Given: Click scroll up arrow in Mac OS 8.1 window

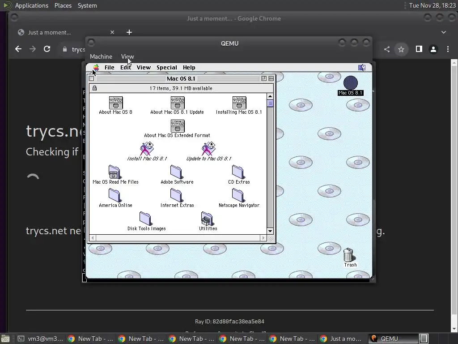Looking at the screenshot, I should coord(270,96).
